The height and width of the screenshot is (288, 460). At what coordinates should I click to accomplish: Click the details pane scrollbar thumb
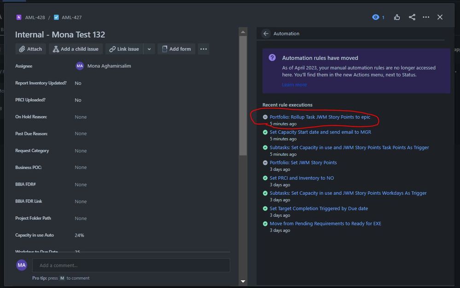point(243,96)
